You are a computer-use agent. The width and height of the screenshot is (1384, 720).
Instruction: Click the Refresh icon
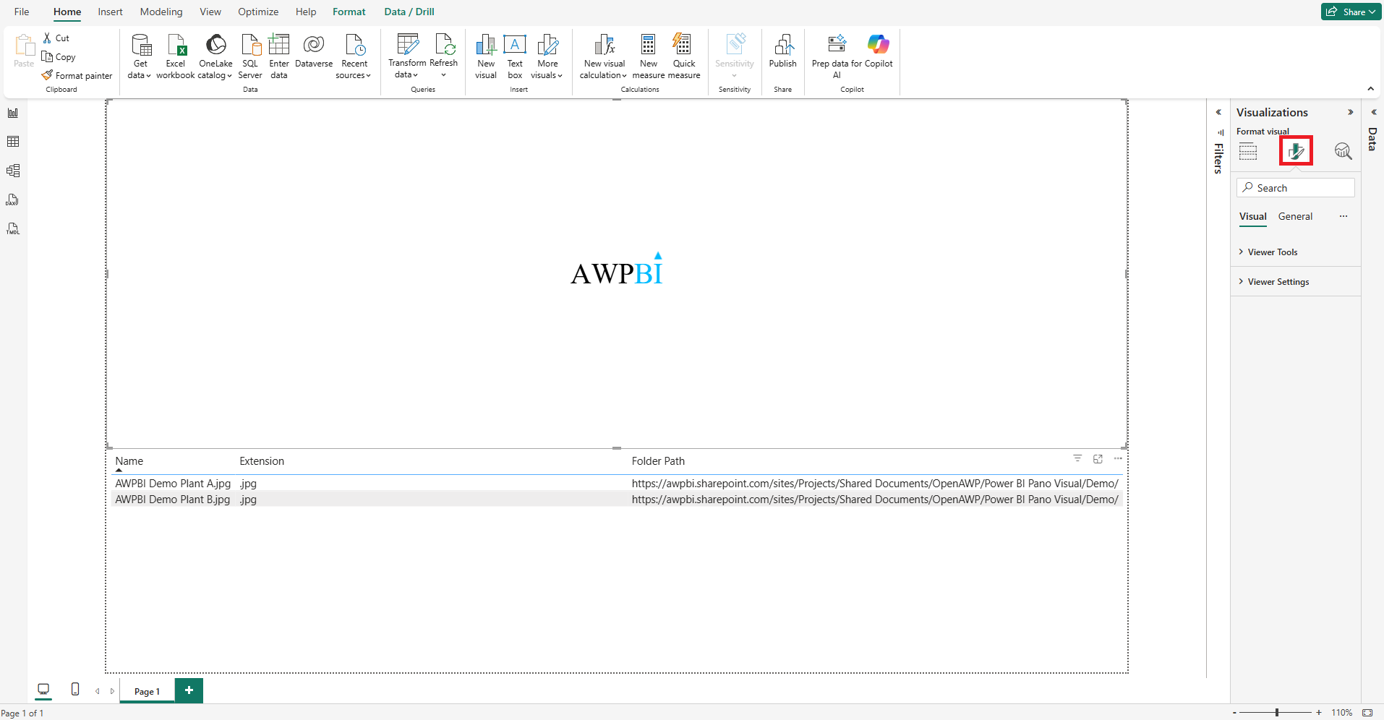point(444,45)
